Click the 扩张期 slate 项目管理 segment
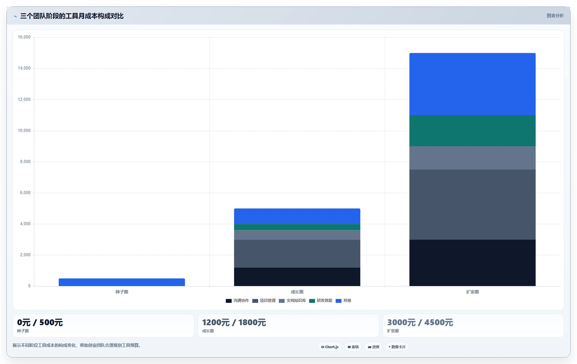 pos(472,204)
